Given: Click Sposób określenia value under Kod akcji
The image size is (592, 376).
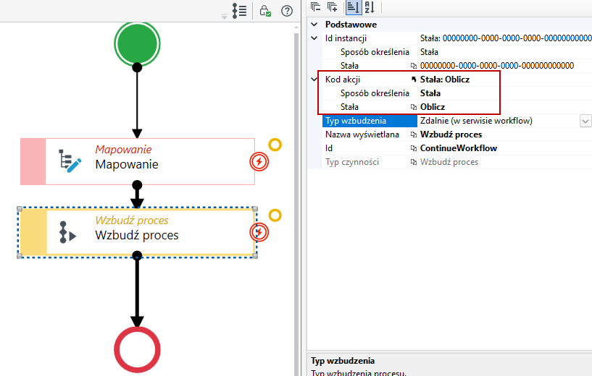Looking at the screenshot, I should point(430,93).
